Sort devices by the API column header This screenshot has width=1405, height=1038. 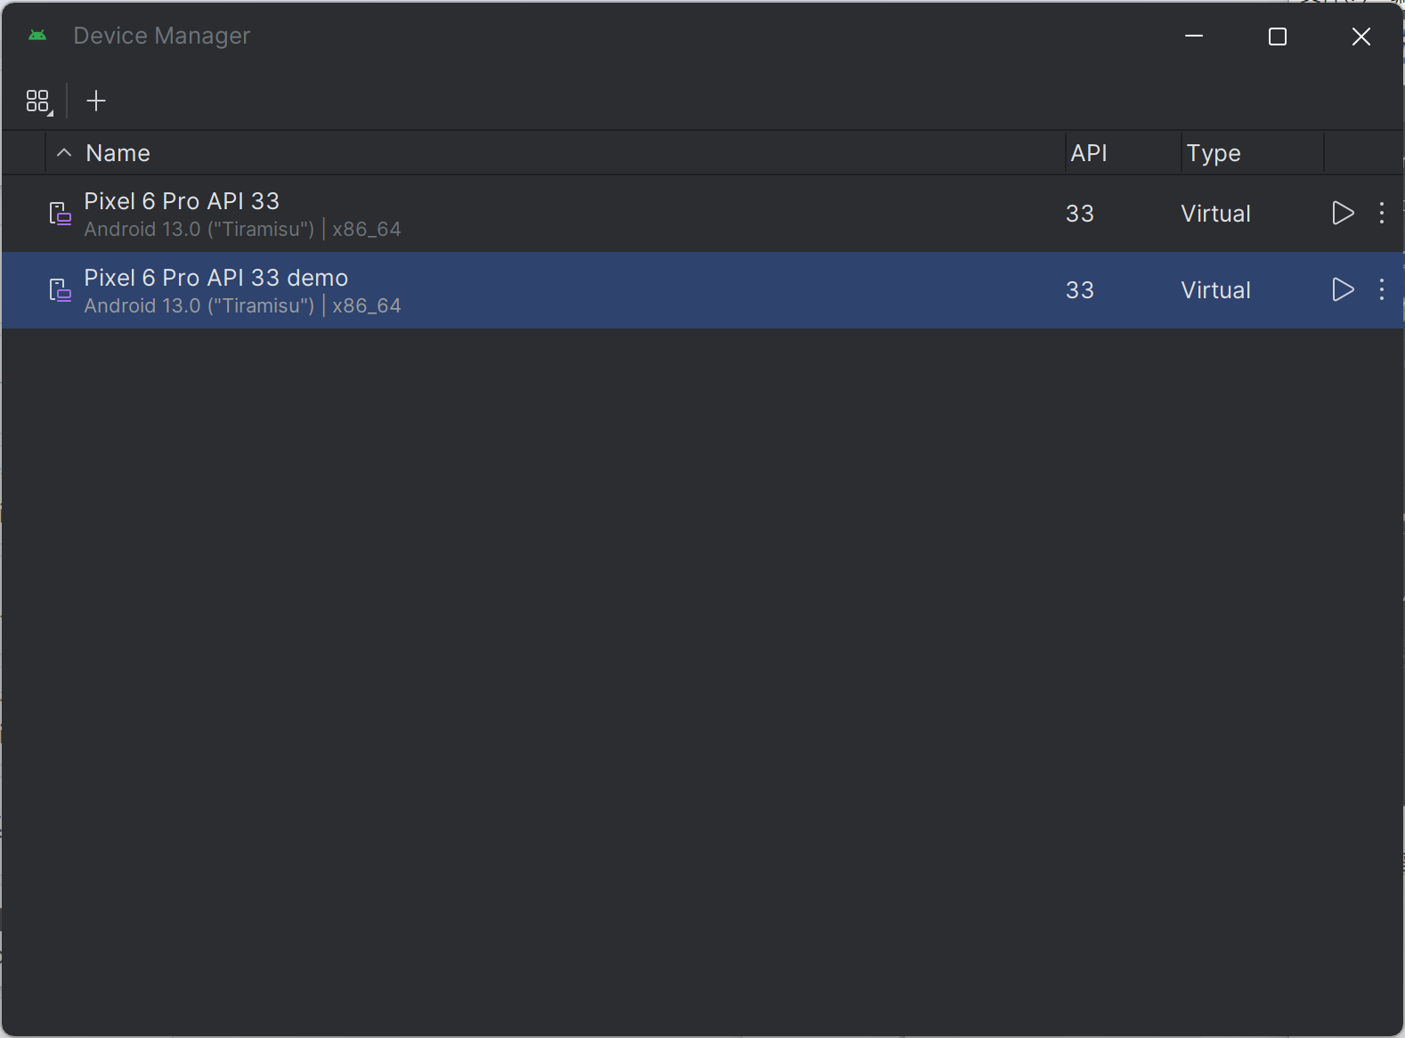pos(1088,153)
